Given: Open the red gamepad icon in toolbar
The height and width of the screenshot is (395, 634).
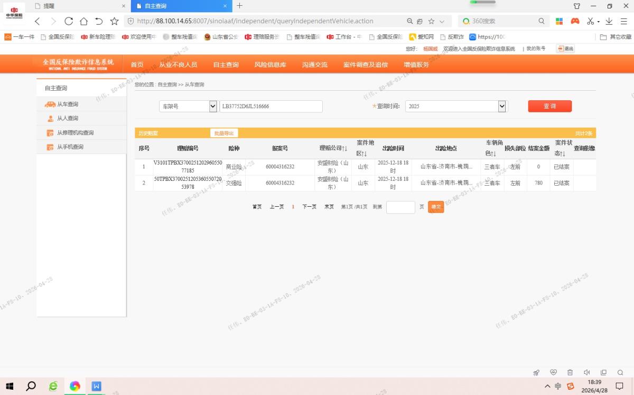Looking at the screenshot, I should coord(575,21).
